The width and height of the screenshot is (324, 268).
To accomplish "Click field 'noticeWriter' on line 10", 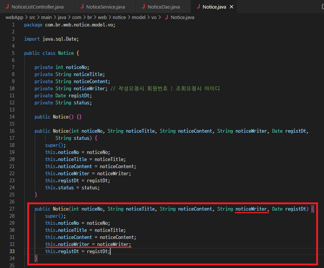I will coord(89,88).
